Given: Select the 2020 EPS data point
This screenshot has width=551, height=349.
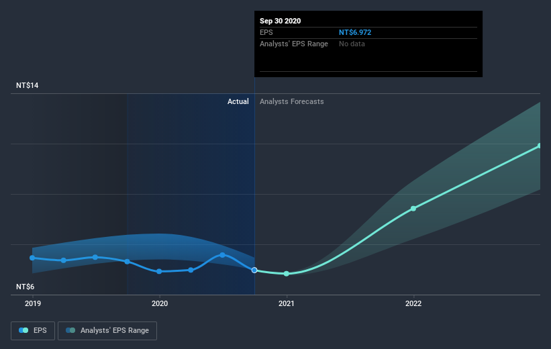Looking at the screenshot, I should tap(159, 271).
